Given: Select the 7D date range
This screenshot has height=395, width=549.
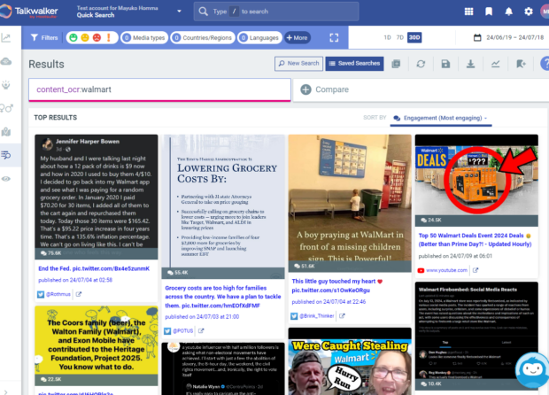Looking at the screenshot, I should click(x=400, y=37).
